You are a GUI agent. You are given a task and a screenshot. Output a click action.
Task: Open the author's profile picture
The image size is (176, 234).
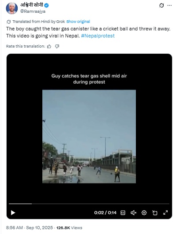tap(12, 8)
